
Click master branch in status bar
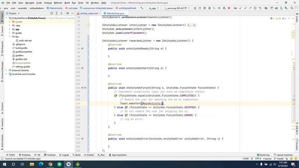coord(279,159)
